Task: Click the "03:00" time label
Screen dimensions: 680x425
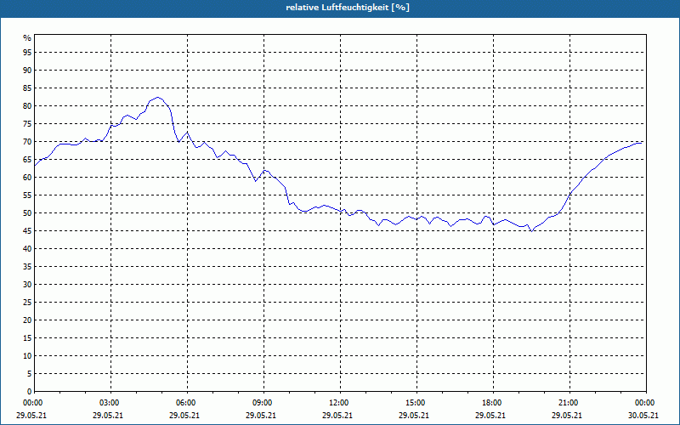Action: (x=110, y=403)
